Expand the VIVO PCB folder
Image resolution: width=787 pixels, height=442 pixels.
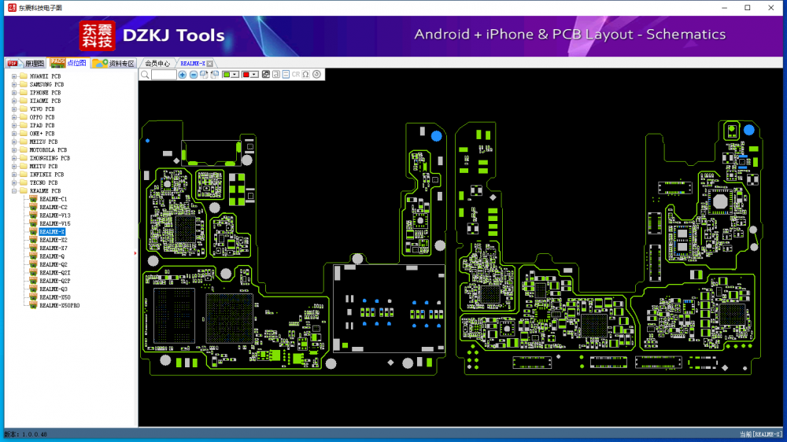pos(14,109)
